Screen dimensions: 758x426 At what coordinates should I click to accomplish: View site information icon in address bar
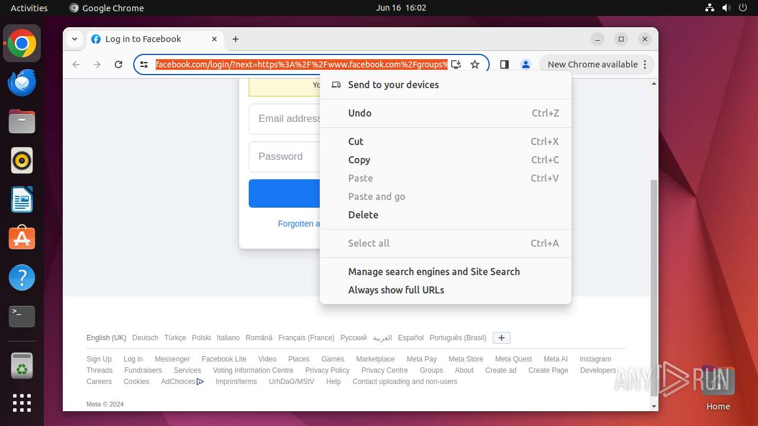click(x=144, y=64)
